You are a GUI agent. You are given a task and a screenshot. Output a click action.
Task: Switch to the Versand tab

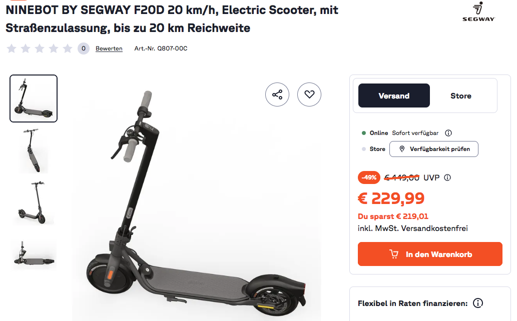pos(394,95)
